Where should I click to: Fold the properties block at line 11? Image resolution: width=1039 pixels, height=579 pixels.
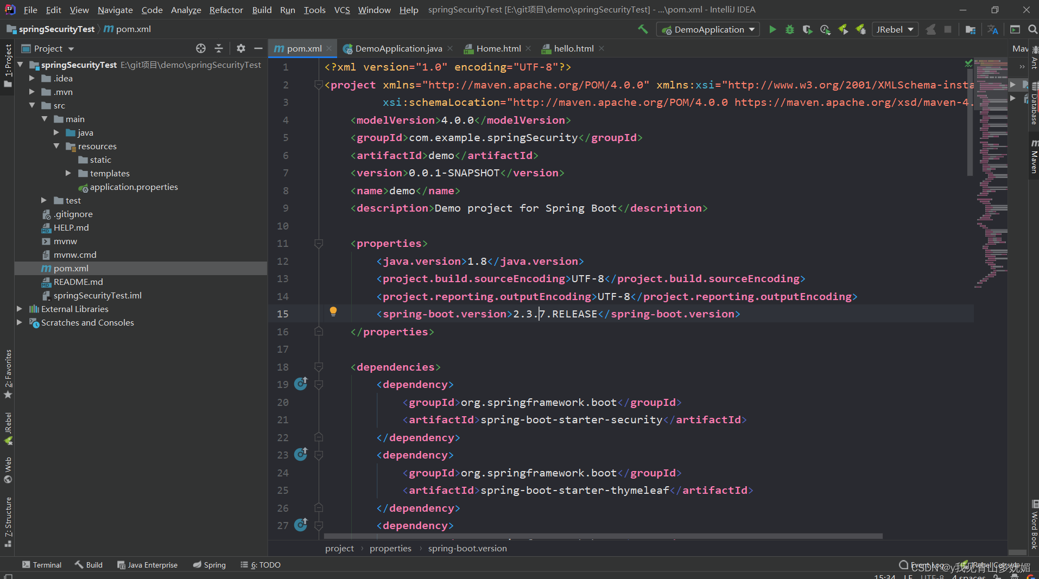(319, 243)
